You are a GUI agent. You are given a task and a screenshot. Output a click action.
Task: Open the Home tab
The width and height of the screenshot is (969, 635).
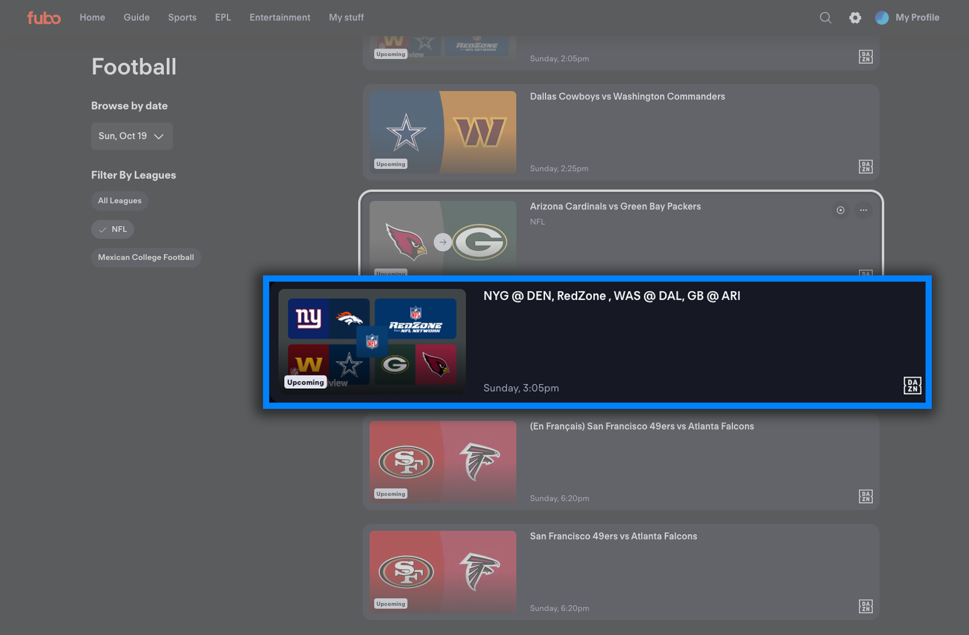(92, 18)
